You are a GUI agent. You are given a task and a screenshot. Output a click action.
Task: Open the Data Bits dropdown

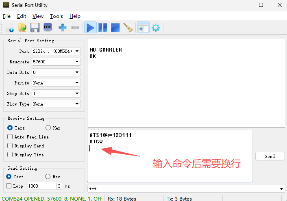pos(56,72)
